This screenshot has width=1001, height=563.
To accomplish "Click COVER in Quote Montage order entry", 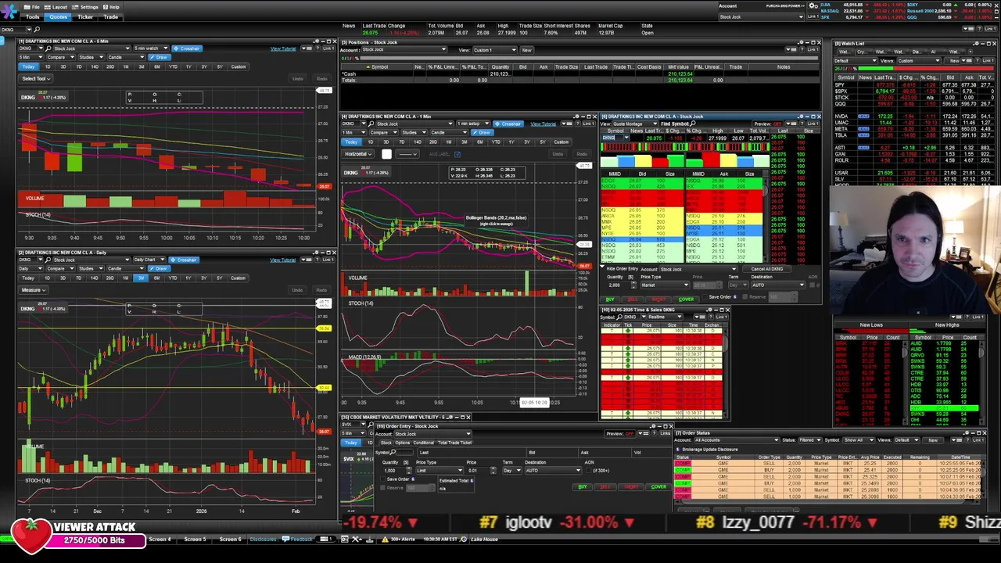I will pos(686,299).
